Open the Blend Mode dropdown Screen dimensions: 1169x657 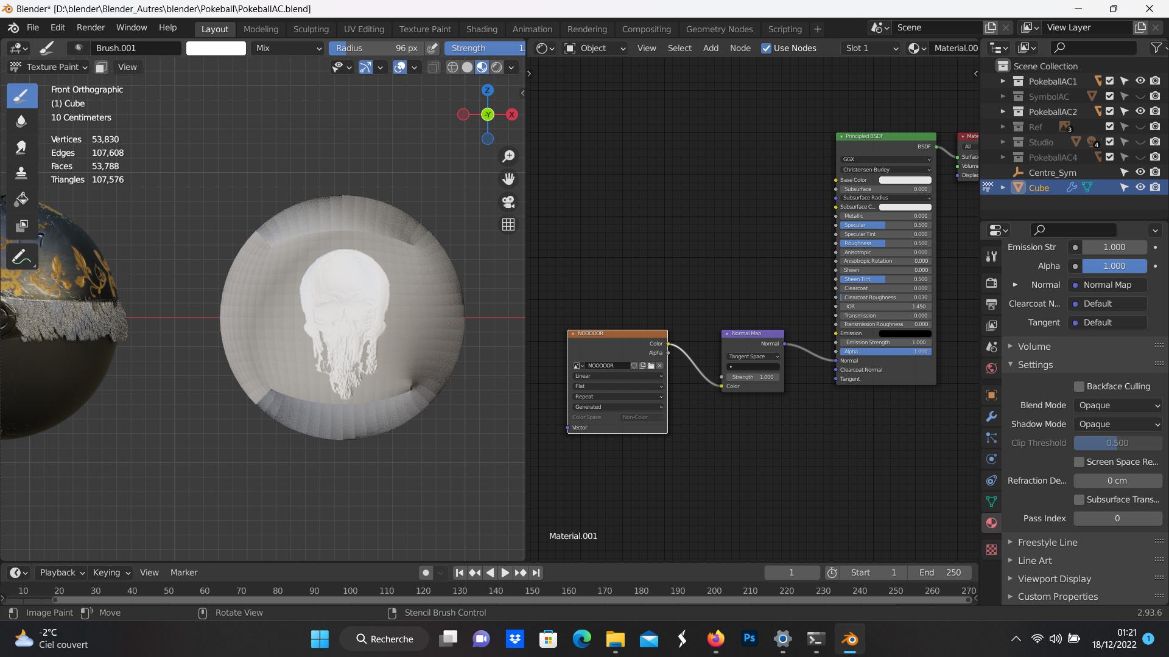[x=1116, y=405]
